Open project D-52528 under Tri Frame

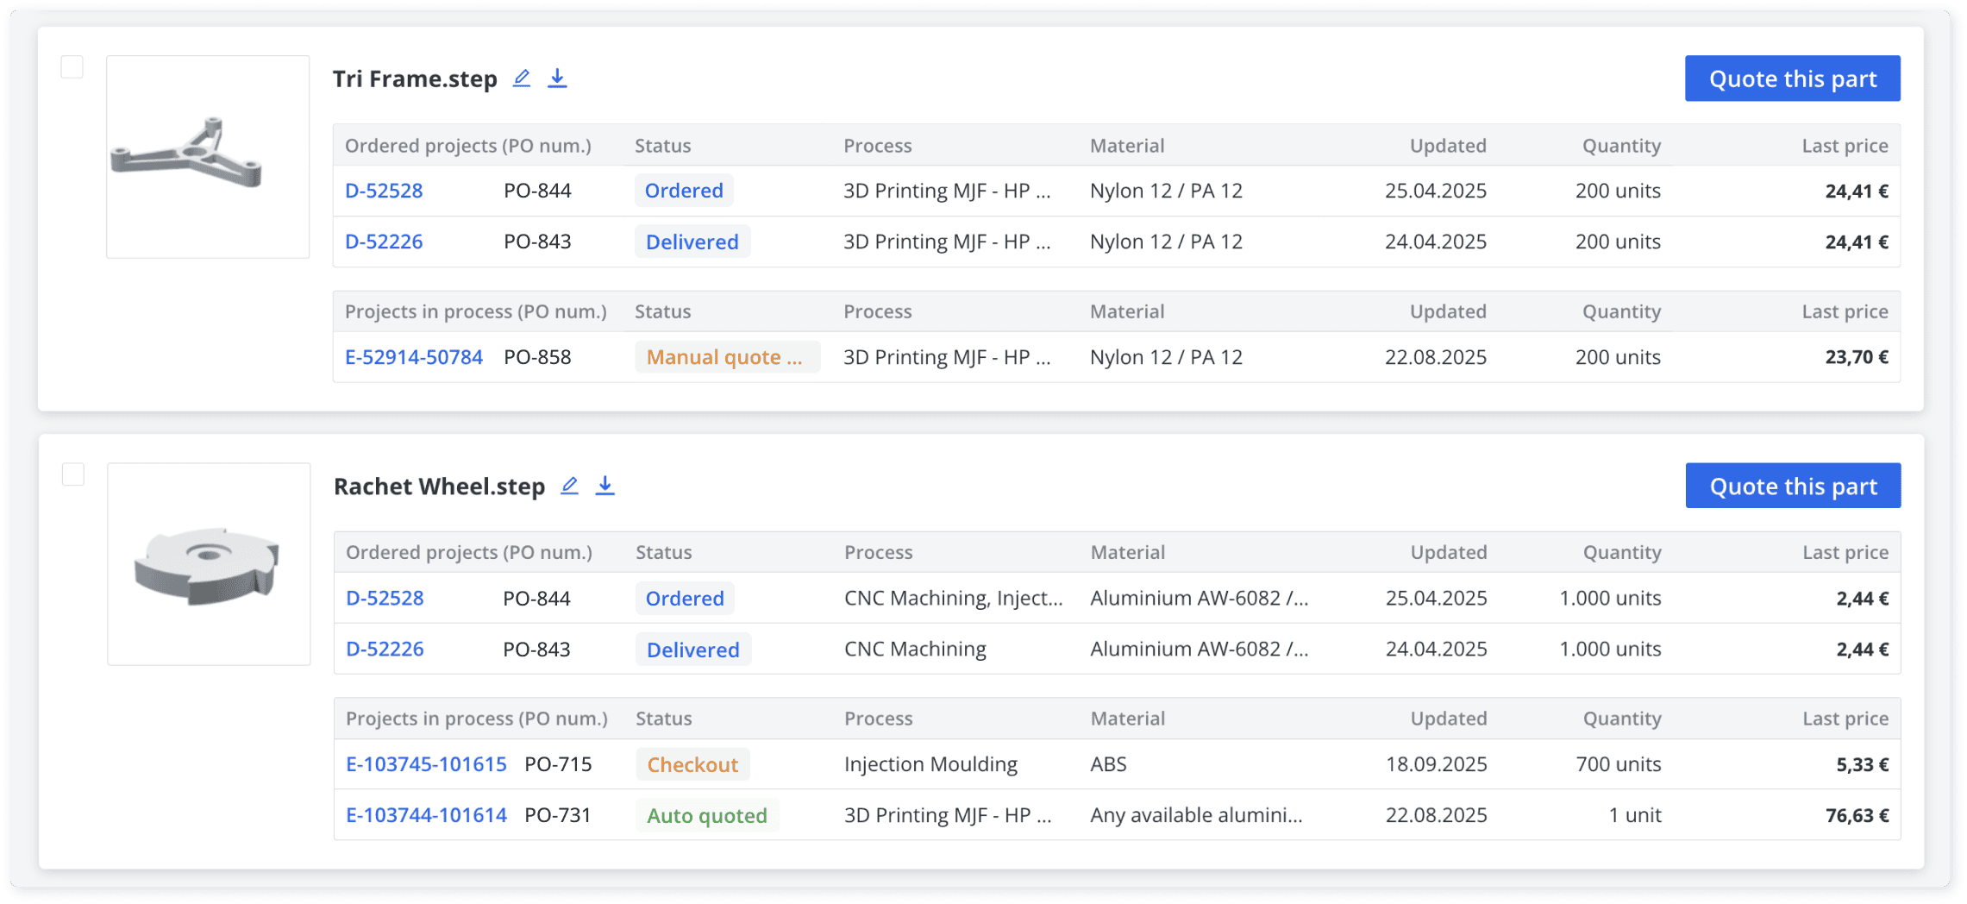coord(384,191)
